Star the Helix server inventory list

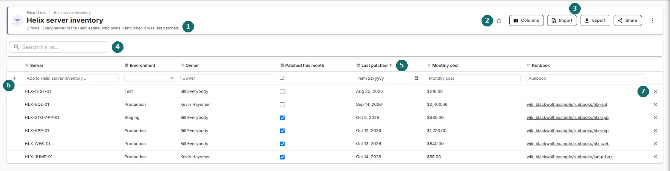coord(499,20)
